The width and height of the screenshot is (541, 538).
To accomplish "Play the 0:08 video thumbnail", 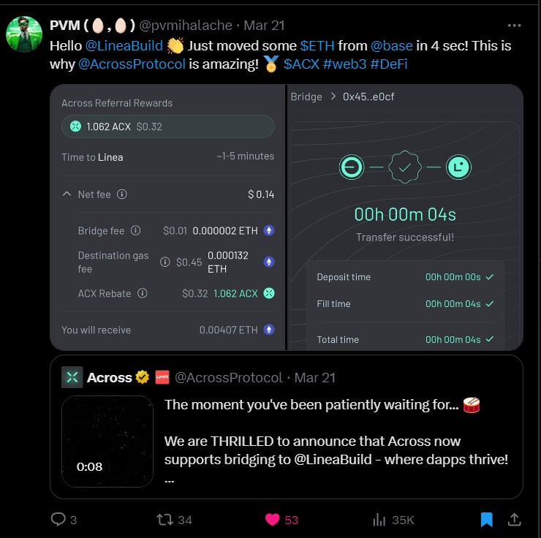I will pyautogui.click(x=107, y=441).
